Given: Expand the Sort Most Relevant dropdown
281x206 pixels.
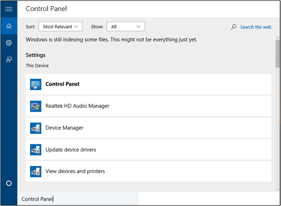Looking at the screenshot, I should point(60,27).
